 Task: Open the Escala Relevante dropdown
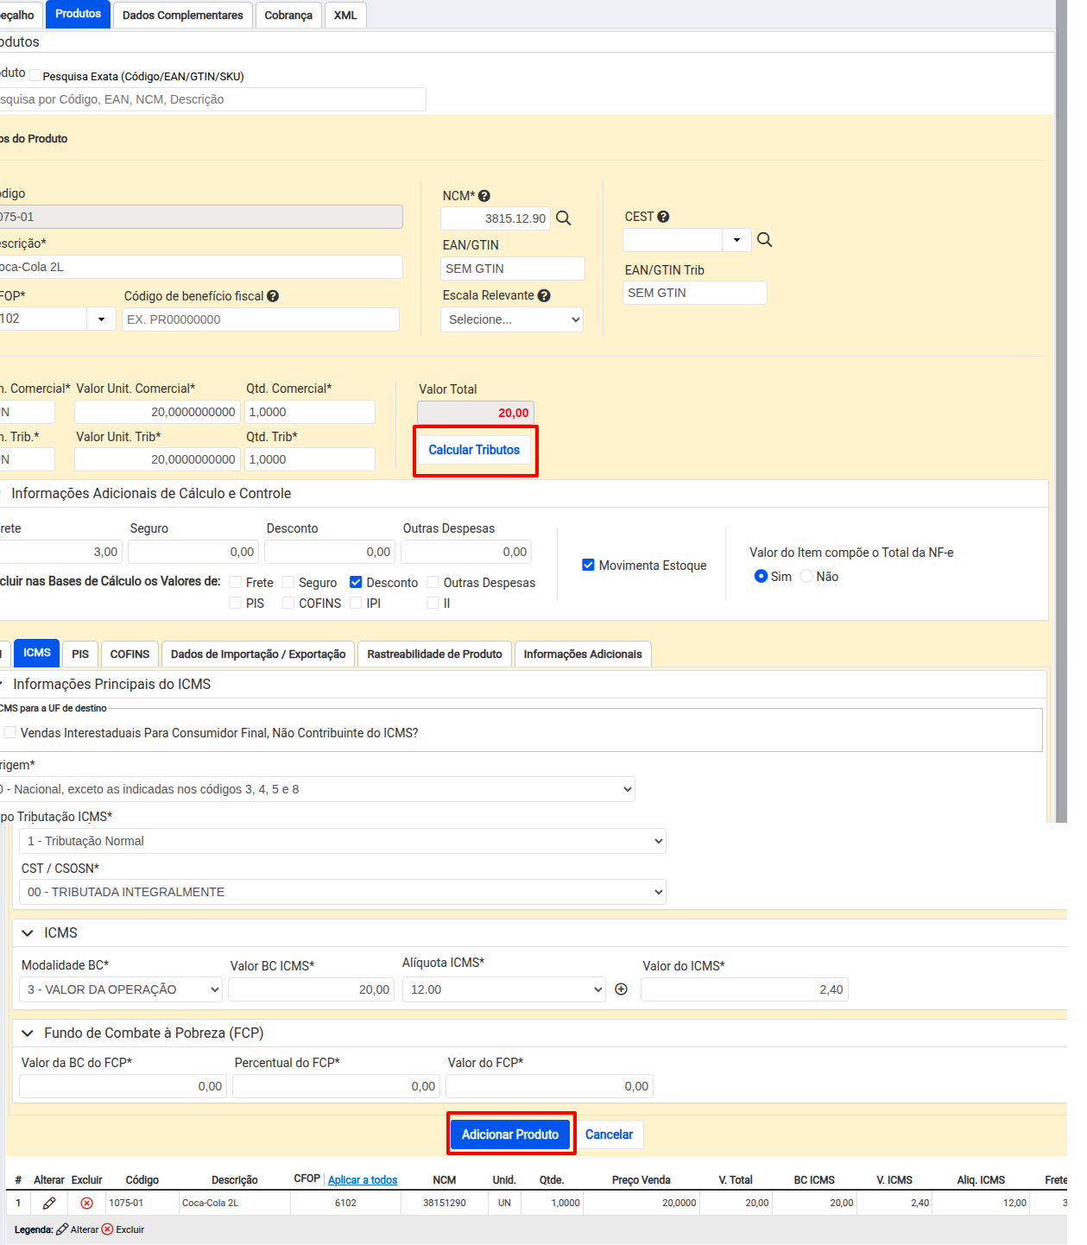512,319
